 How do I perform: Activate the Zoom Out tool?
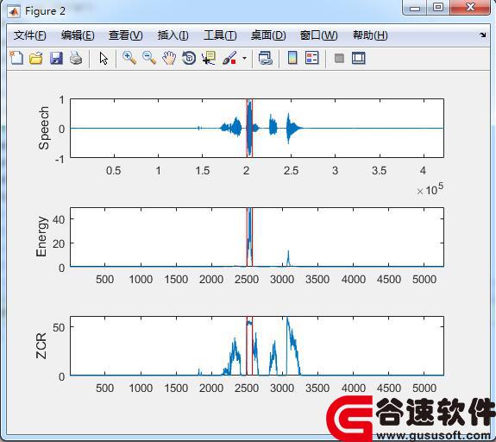pyautogui.click(x=149, y=58)
